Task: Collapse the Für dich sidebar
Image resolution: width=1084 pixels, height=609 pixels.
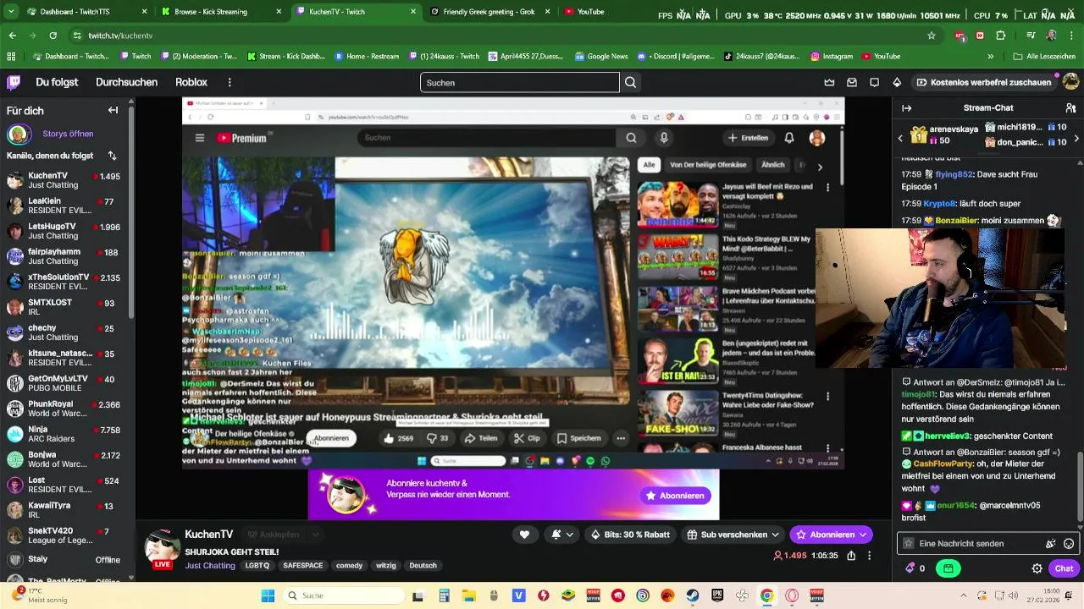Action: click(113, 110)
